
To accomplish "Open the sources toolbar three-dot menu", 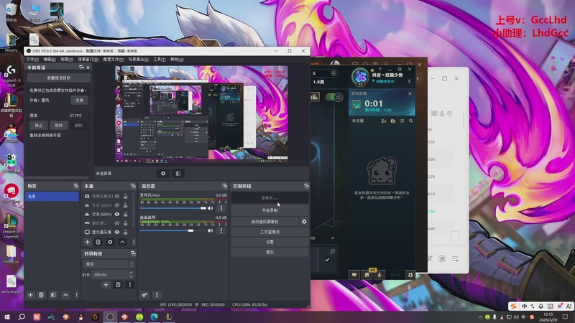I will click(x=134, y=242).
